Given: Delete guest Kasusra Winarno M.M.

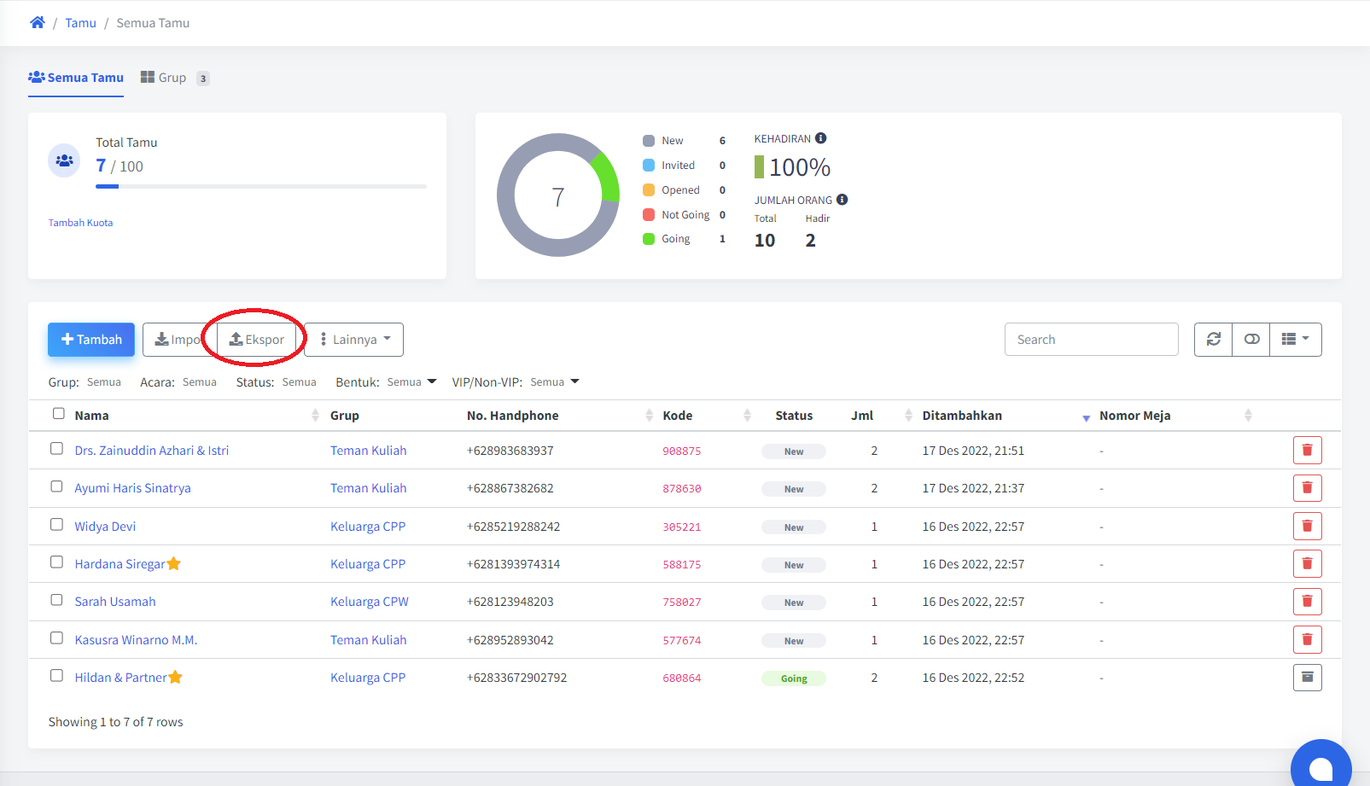Looking at the screenshot, I should coord(1307,640).
